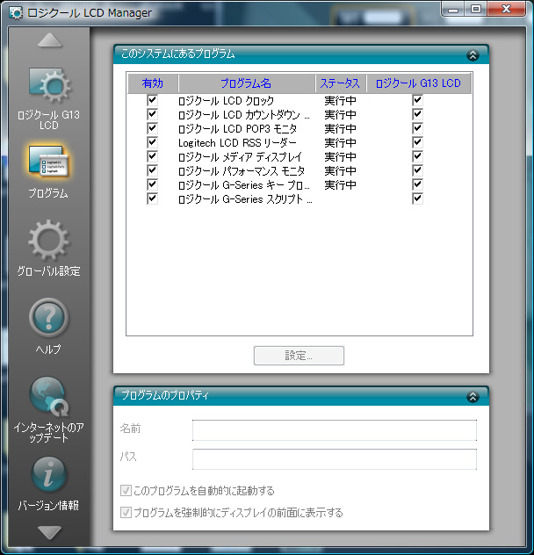This screenshot has height=555, width=534.
Task: Uncheck 有効 for メディア ディスプレイ
Action: coord(152,156)
